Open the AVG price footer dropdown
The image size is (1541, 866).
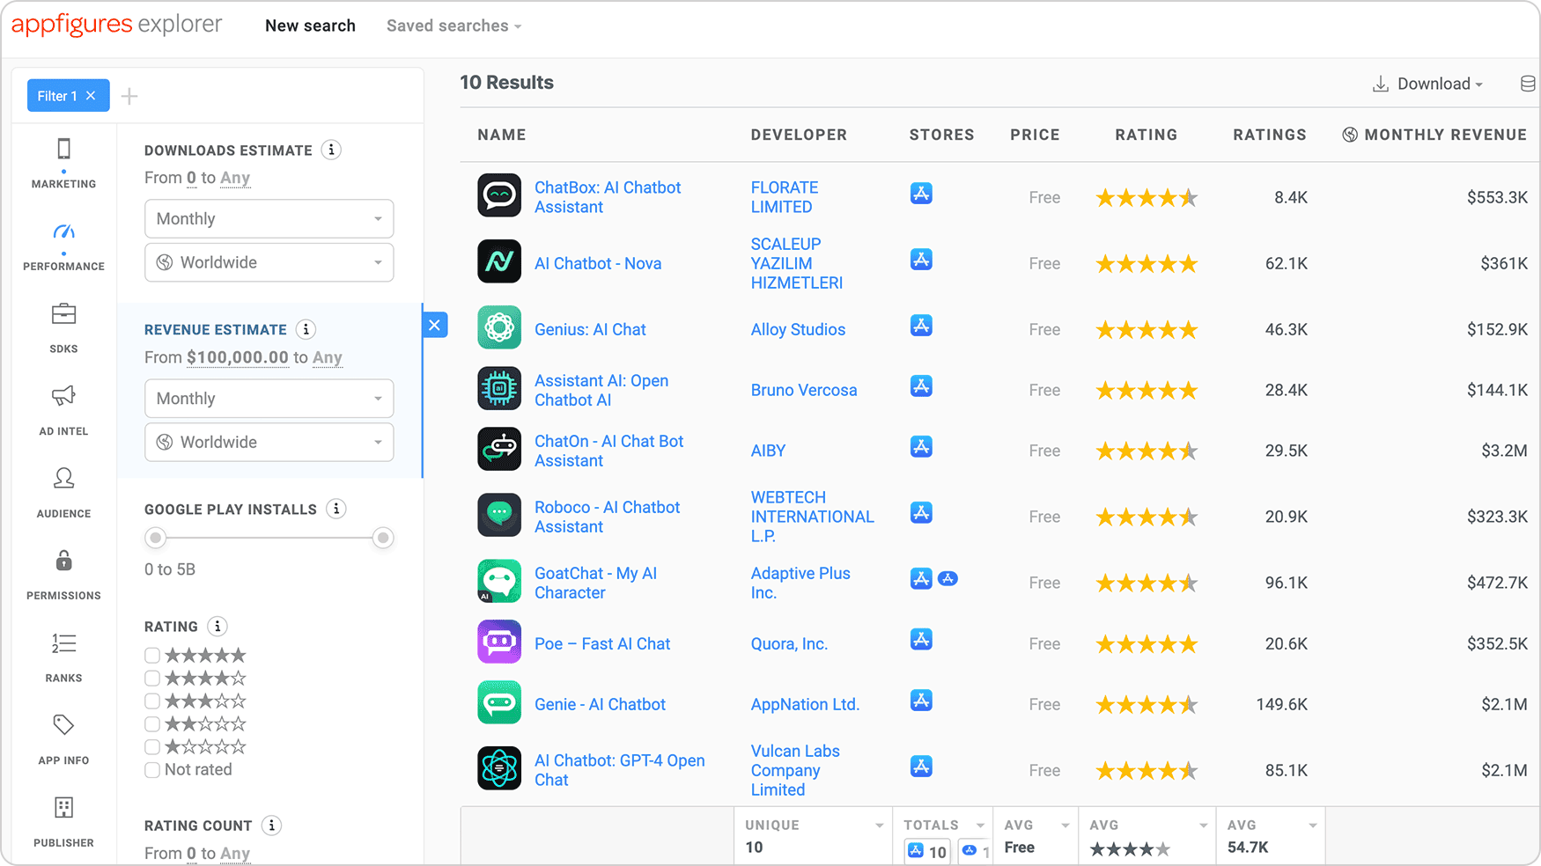tap(1065, 826)
